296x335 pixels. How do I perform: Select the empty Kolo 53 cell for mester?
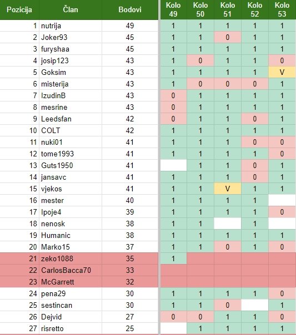(x=282, y=200)
